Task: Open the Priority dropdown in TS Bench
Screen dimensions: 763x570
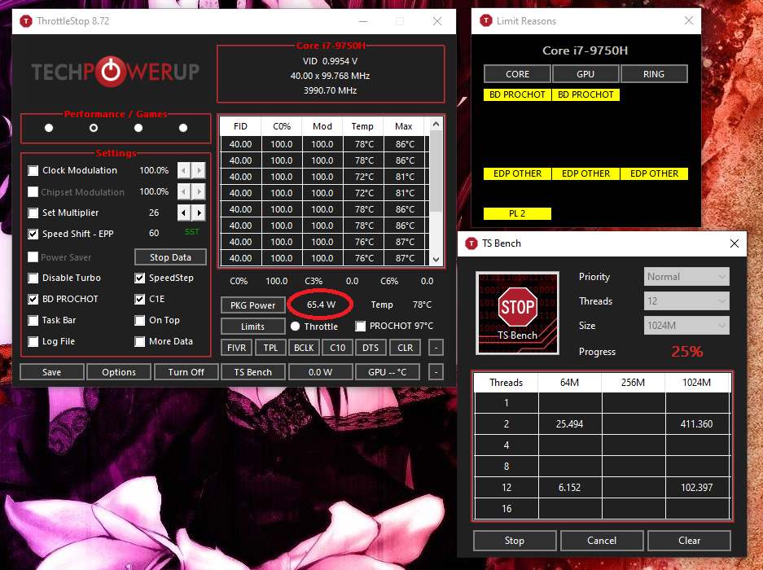Action: (x=686, y=277)
